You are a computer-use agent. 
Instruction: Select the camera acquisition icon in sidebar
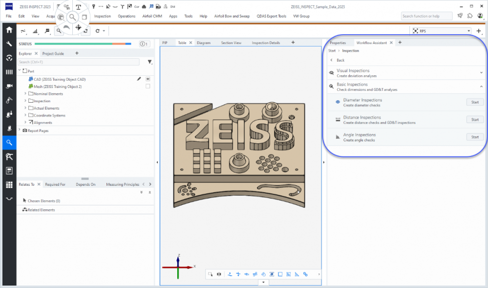pos(9,86)
